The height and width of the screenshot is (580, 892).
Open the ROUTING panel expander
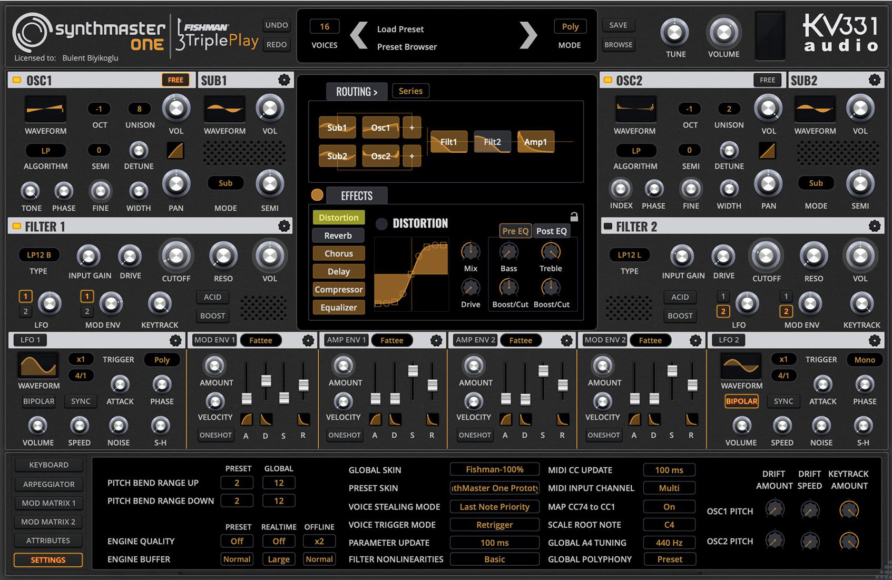[356, 91]
